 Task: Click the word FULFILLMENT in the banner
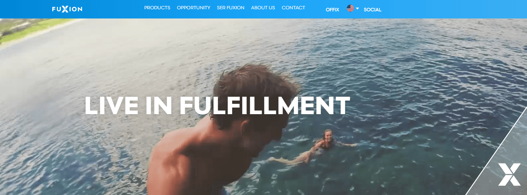pos(265,106)
